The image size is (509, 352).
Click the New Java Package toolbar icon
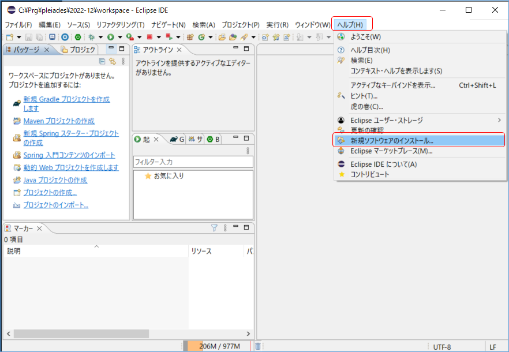tap(190, 37)
